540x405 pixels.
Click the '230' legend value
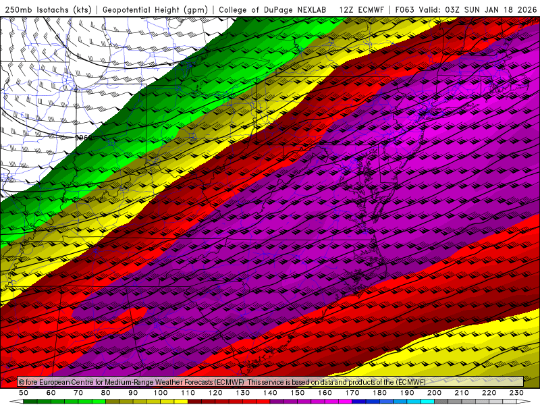coord(516,393)
